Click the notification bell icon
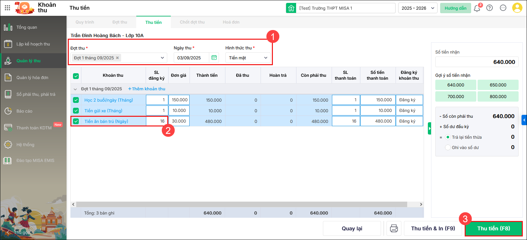This screenshot has height=240, width=527. 477,8
